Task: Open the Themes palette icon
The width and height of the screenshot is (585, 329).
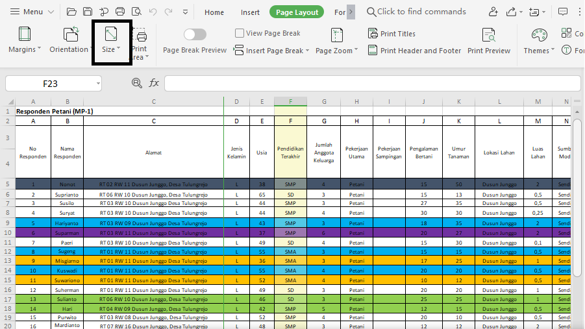Action: click(539, 35)
